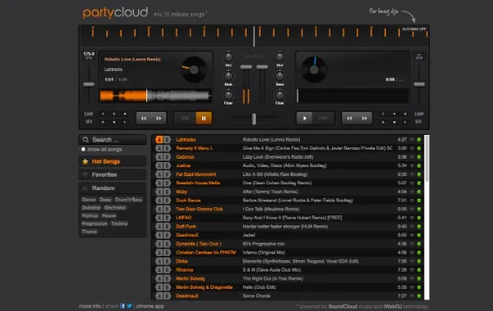Filter by Techno genre tag

tap(119, 224)
